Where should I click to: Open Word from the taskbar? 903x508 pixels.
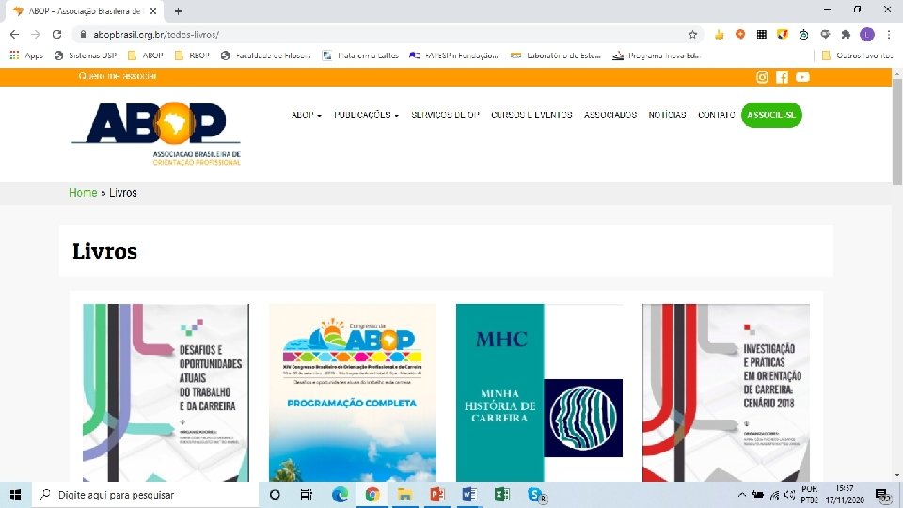click(469, 495)
